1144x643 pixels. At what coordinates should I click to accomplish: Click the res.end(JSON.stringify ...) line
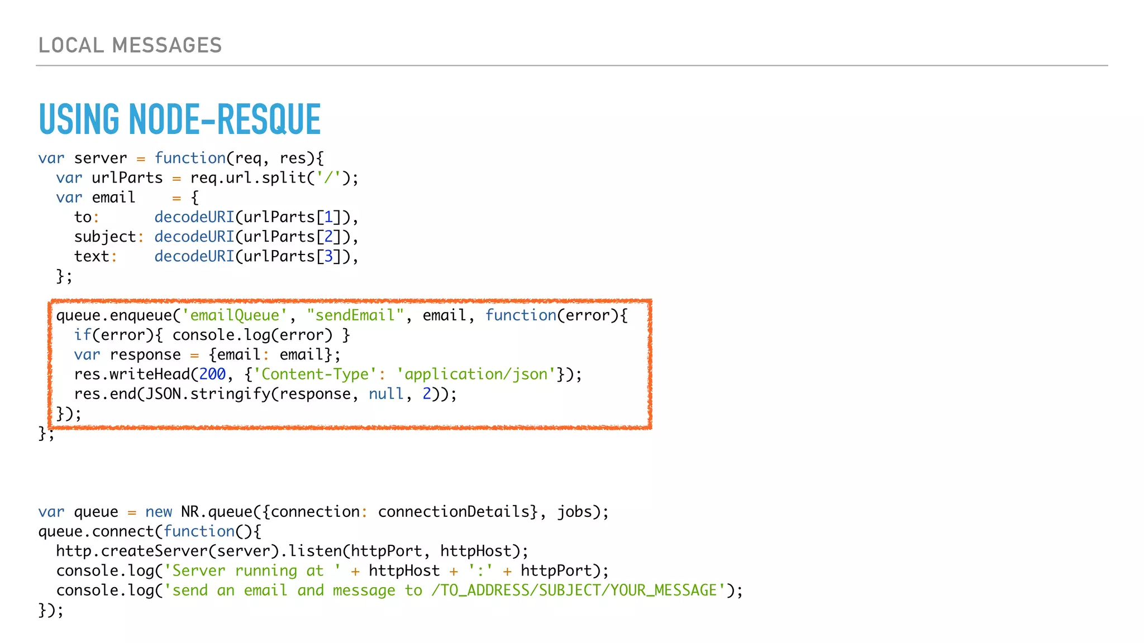click(265, 394)
